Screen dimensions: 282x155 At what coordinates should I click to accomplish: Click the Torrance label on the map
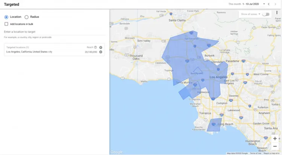click(205, 113)
